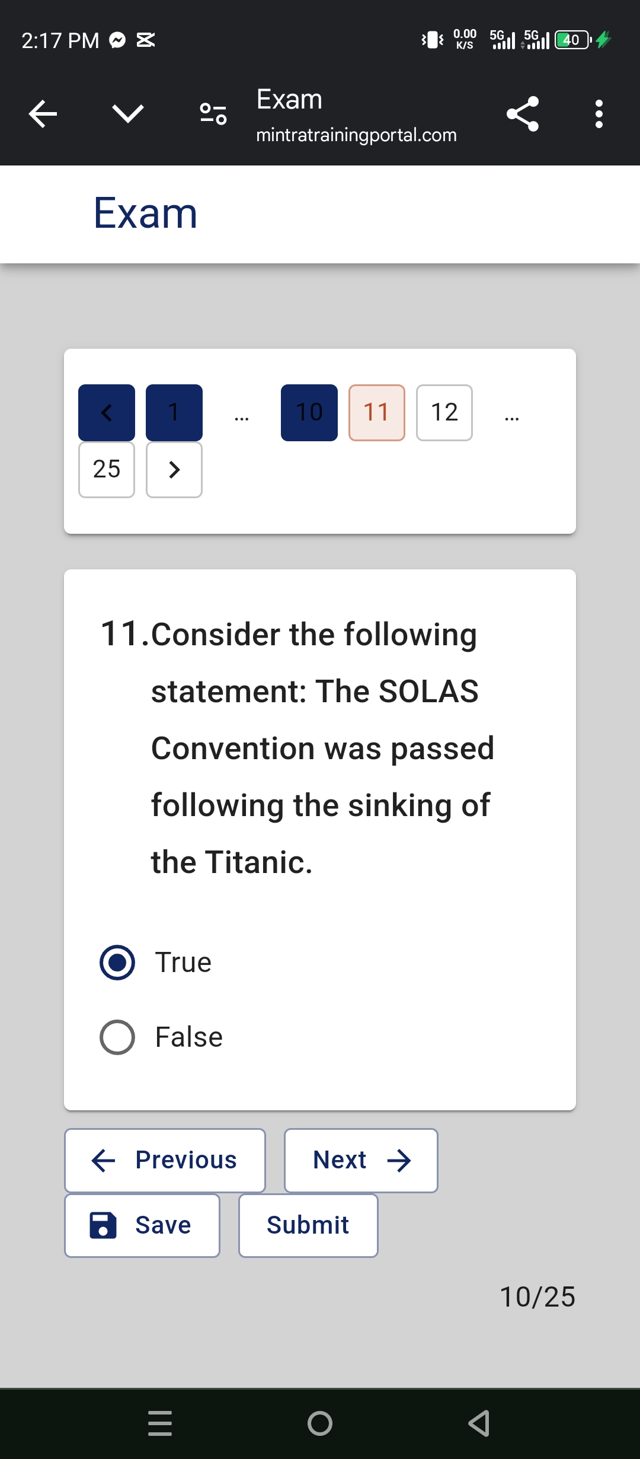Screen dimensions: 640x1459
Task: Expand the page with the chevron-down icon
Action: tap(126, 114)
